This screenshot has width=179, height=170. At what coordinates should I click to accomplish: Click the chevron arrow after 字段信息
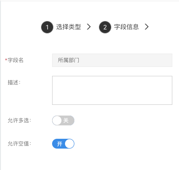pyautogui.click(x=146, y=27)
